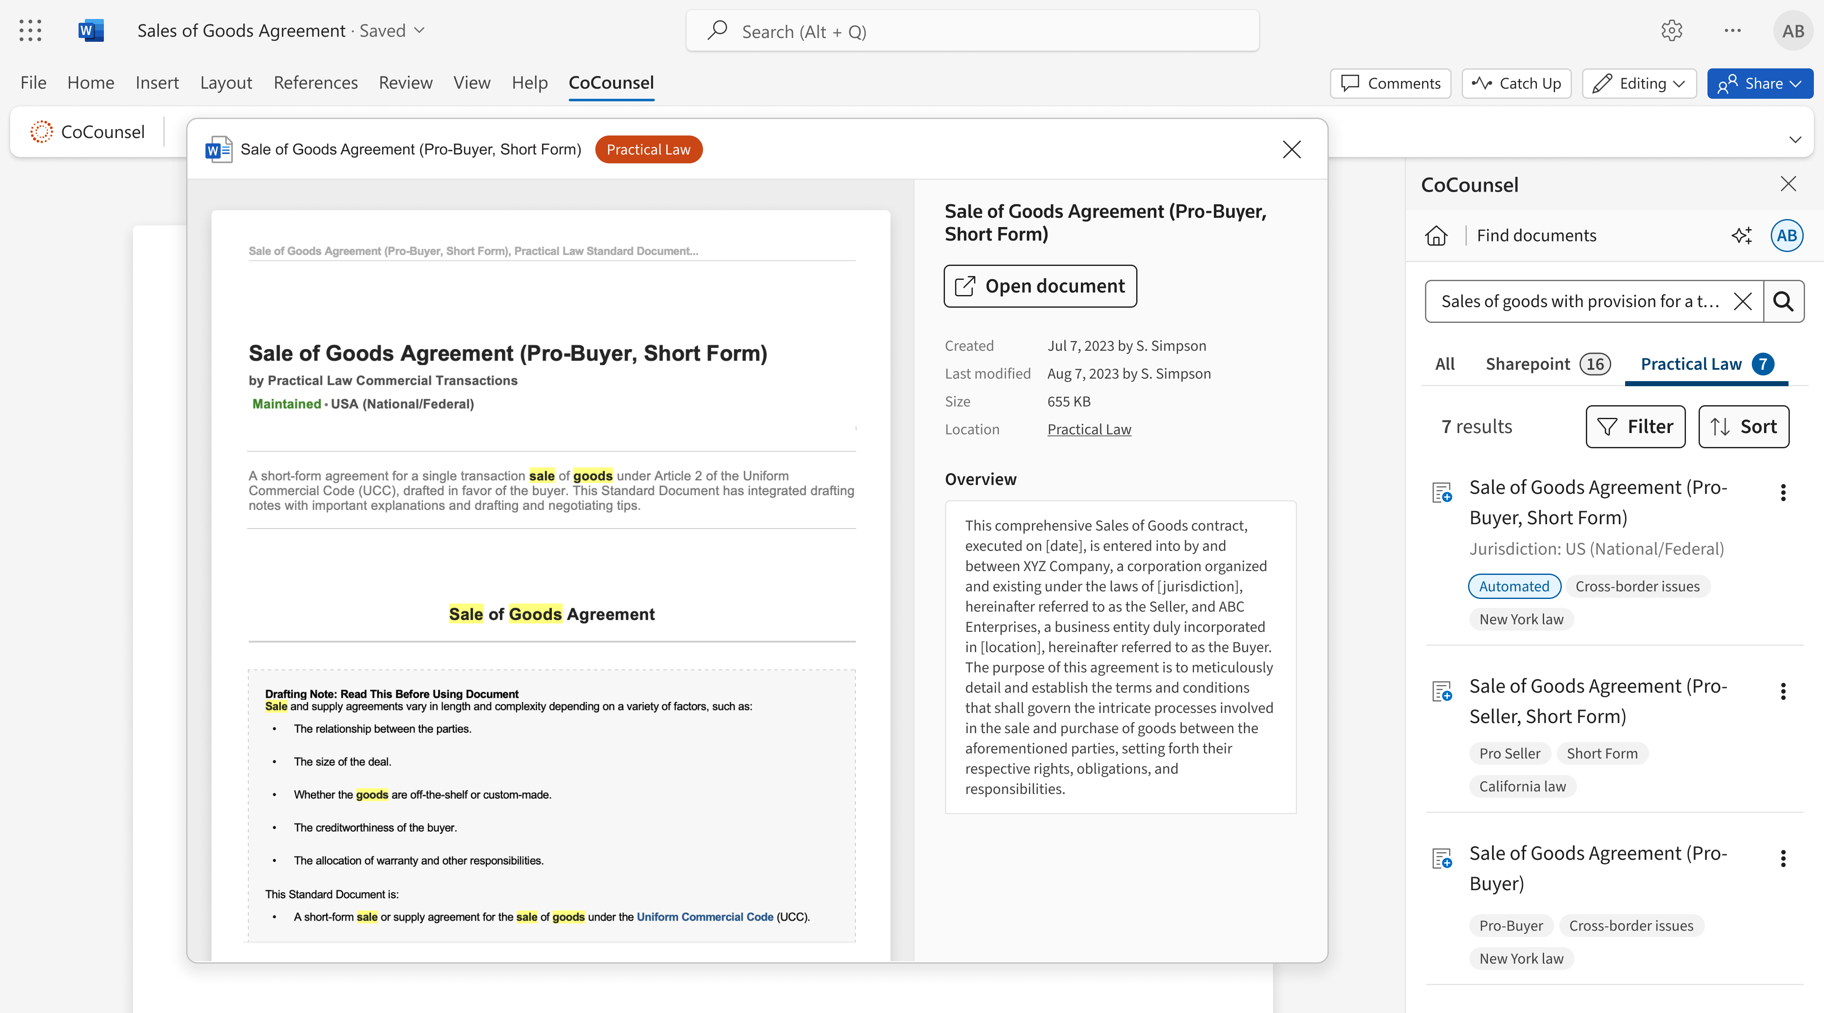1824x1013 pixels.
Task: Switch to the Layout tab
Action: pos(226,83)
